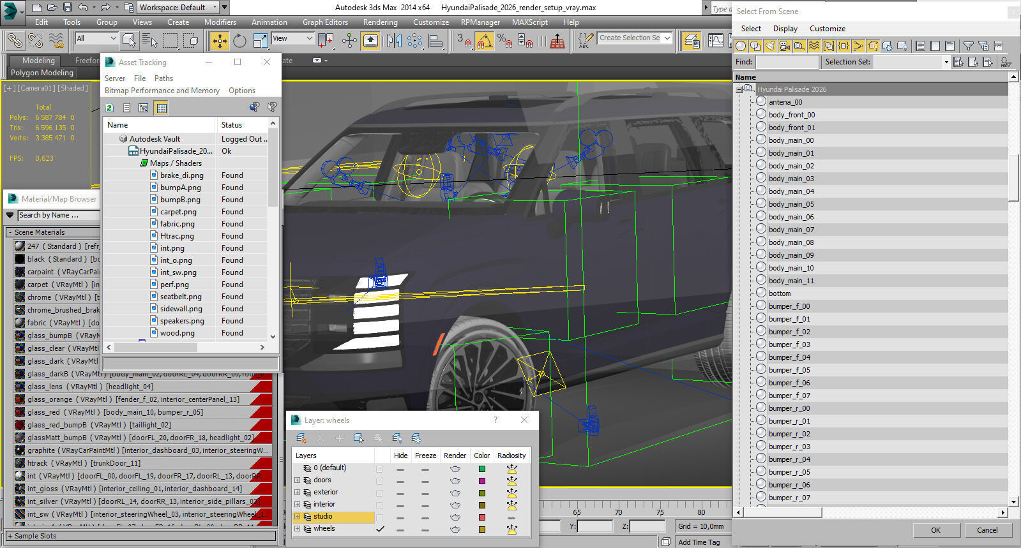Toggle Percent Snap in main toolbar

click(x=504, y=41)
